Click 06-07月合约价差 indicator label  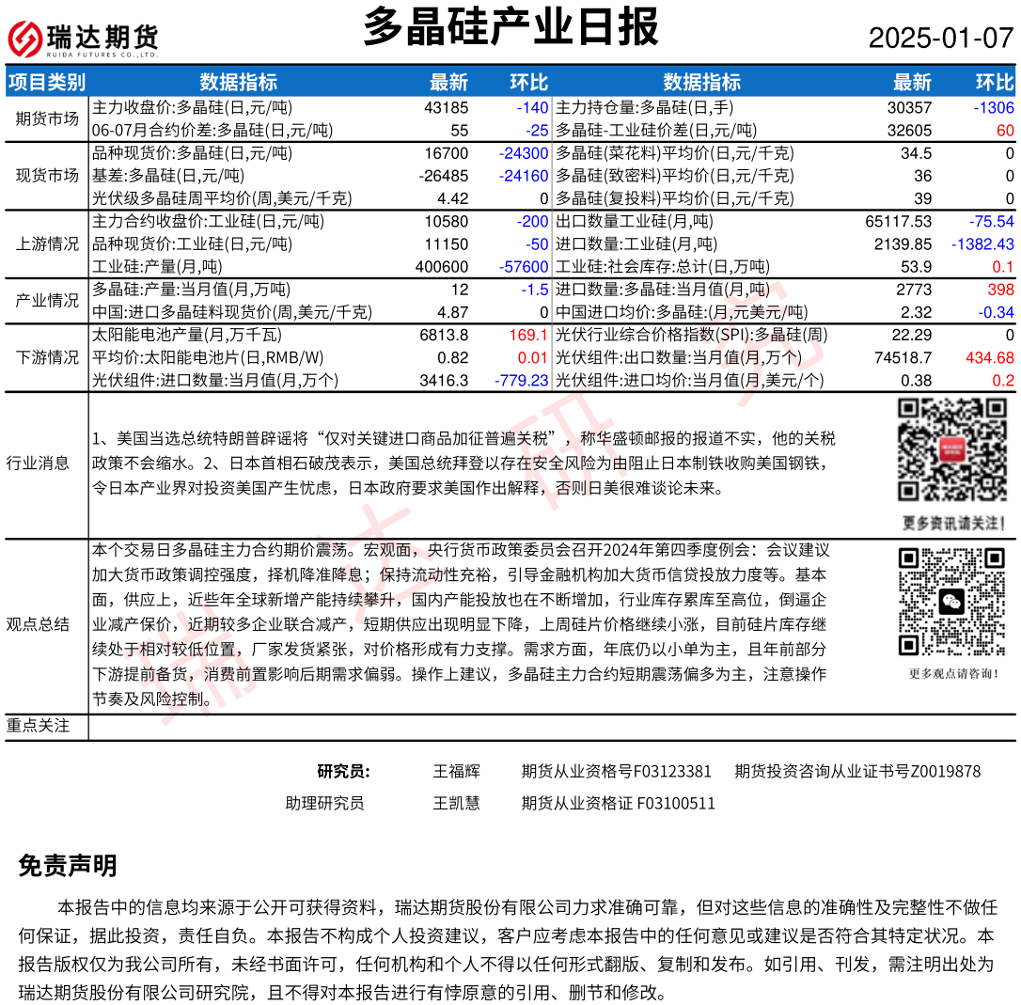click(212, 131)
